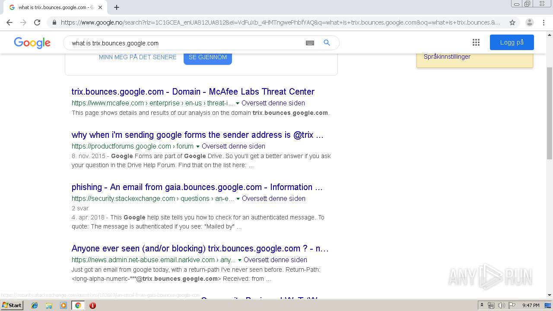This screenshot has height=311, width=553.
Task: Click Oversett denne siden for productforums result
Action: 233,146
